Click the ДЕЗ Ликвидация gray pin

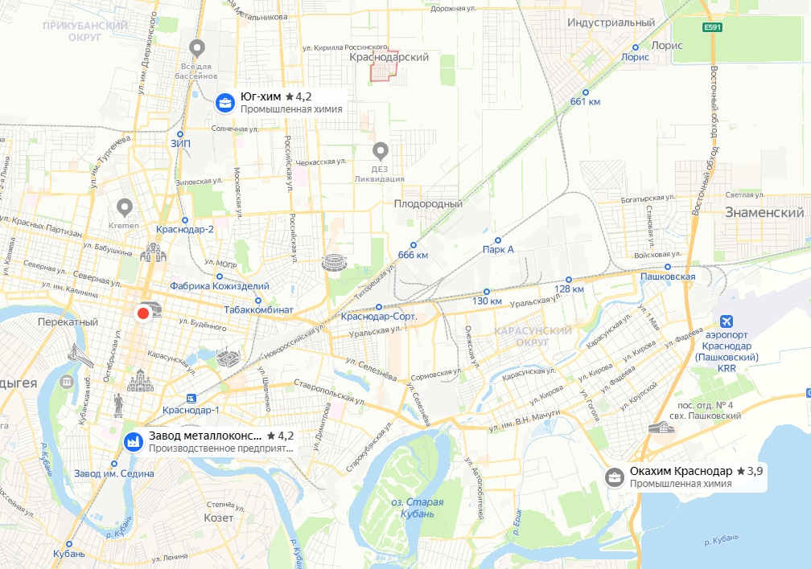381,152
